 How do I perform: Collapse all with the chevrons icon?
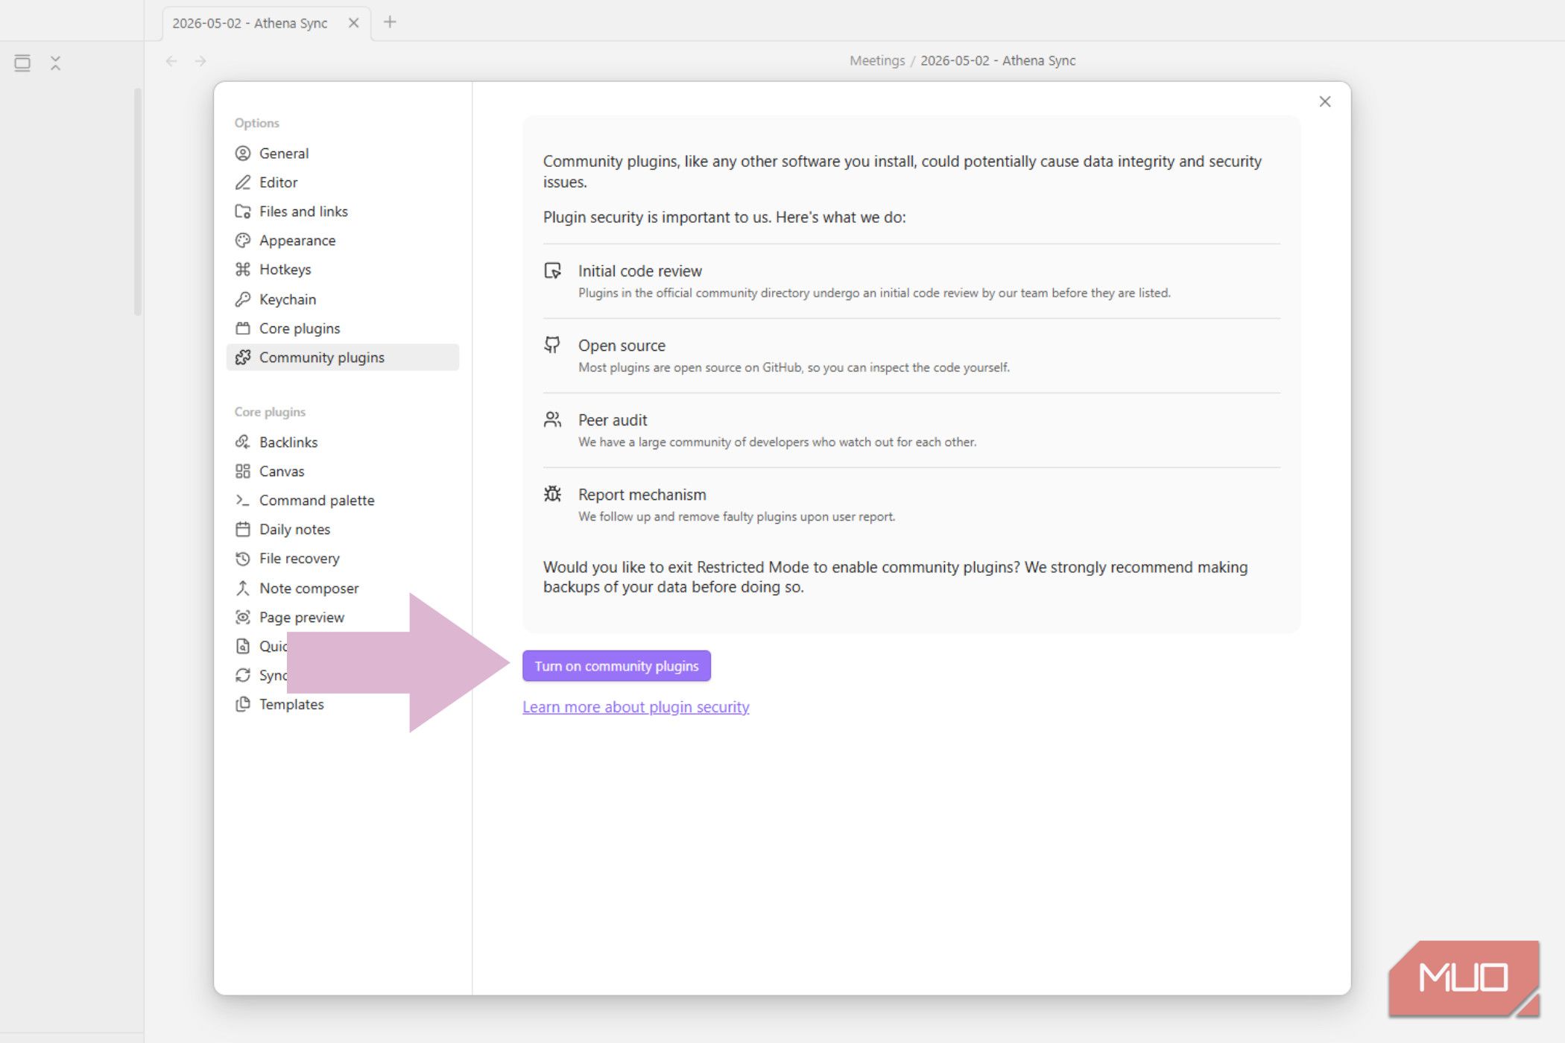point(55,63)
